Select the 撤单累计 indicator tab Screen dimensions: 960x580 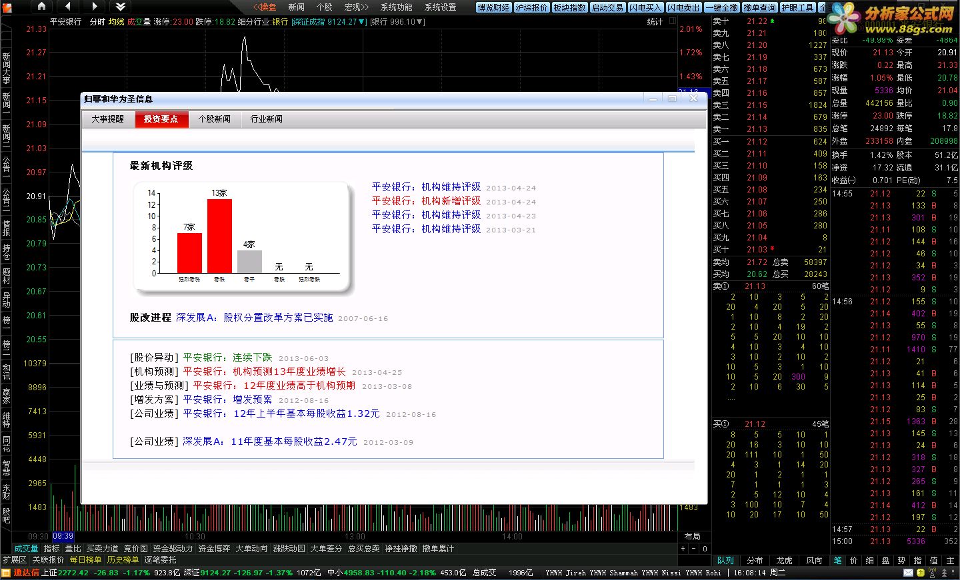438,549
